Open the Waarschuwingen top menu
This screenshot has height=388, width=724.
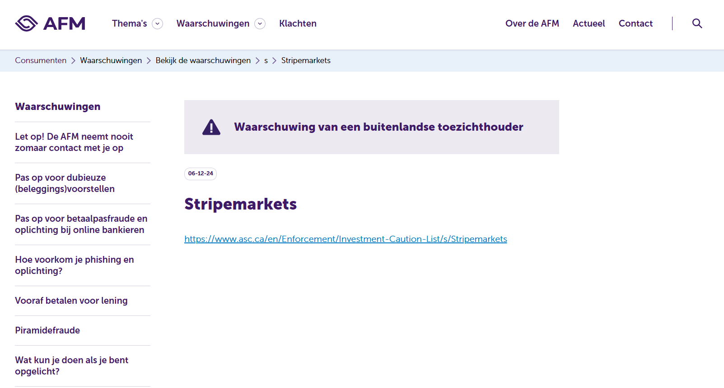[x=213, y=23]
